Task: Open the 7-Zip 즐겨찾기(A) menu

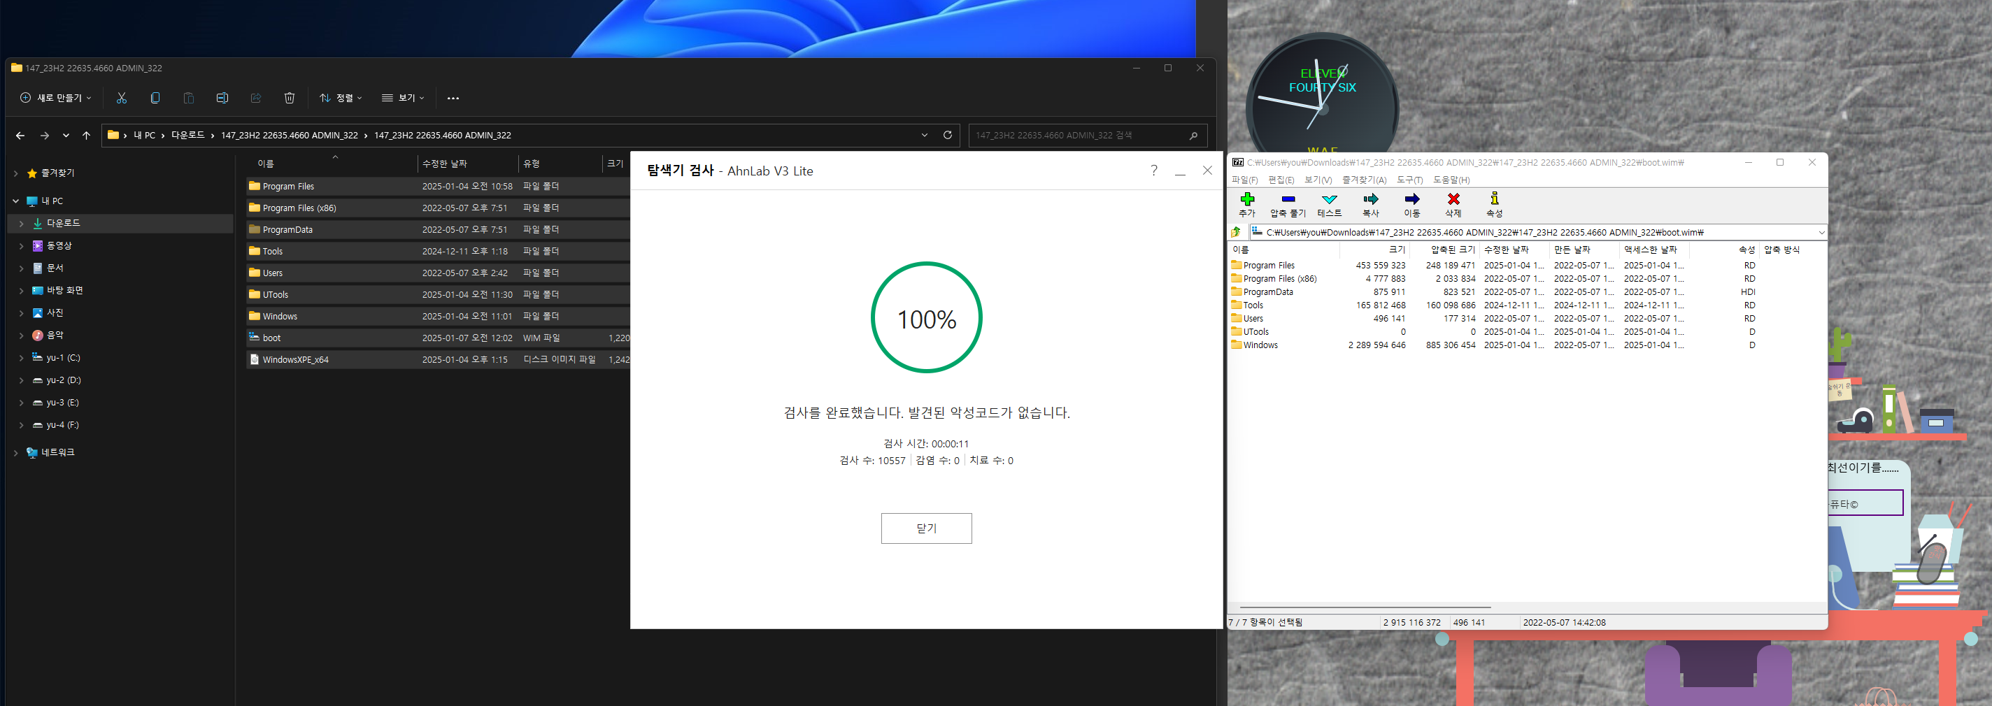Action: pyautogui.click(x=1364, y=180)
